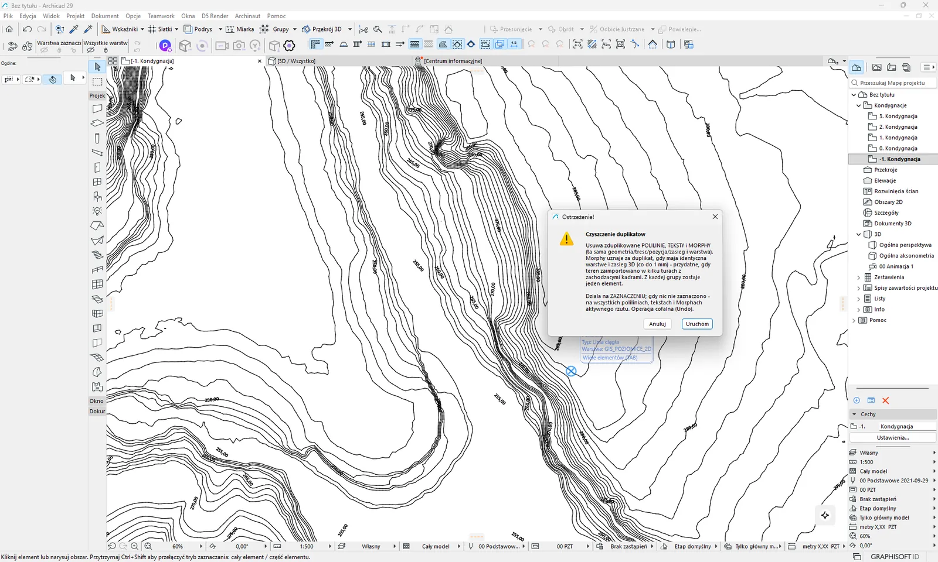
Task: Select the Lamp tool in the toolbox
Action: click(97, 211)
